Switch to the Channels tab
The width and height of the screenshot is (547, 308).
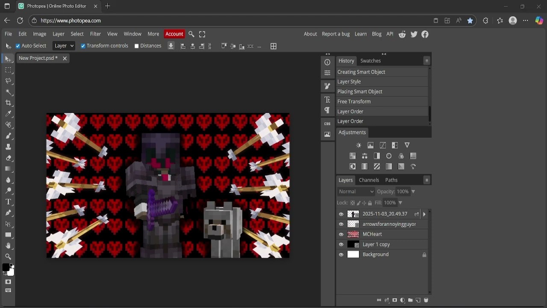click(369, 180)
